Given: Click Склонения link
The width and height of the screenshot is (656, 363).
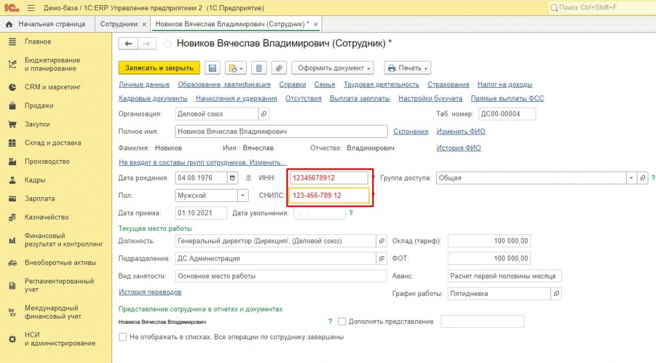Looking at the screenshot, I should [411, 131].
